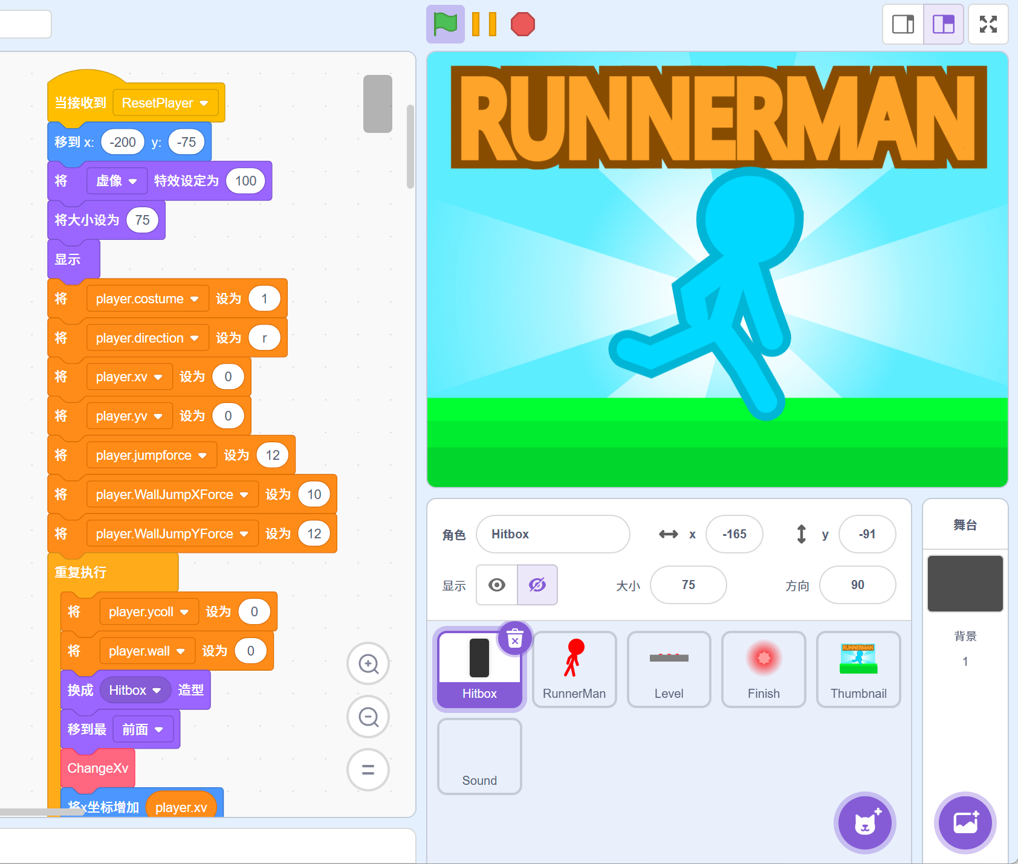Zoom in on the code workspace
The width and height of the screenshot is (1018, 864).
coord(368,663)
